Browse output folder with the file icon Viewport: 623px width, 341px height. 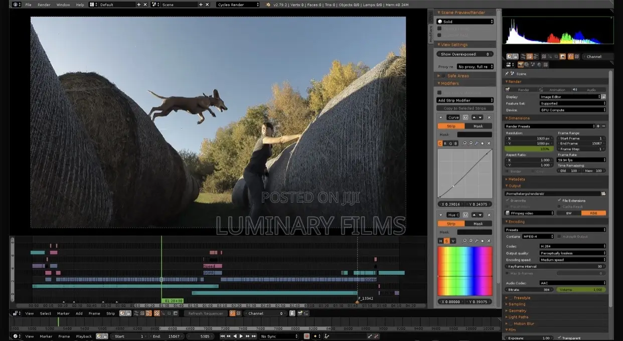pyautogui.click(x=603, y=193)
